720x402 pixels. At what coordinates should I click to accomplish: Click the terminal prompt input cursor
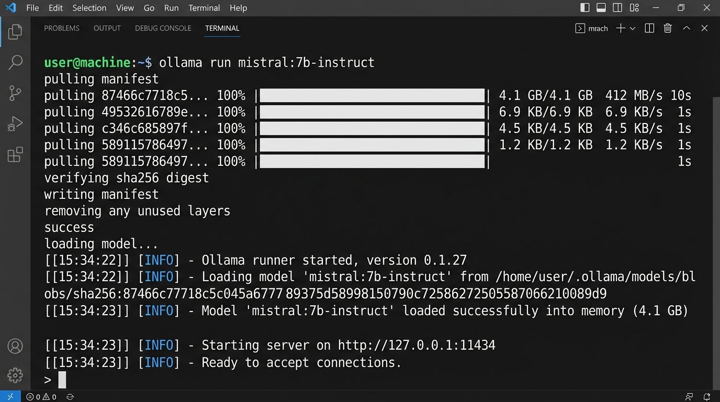coord(62,379)
